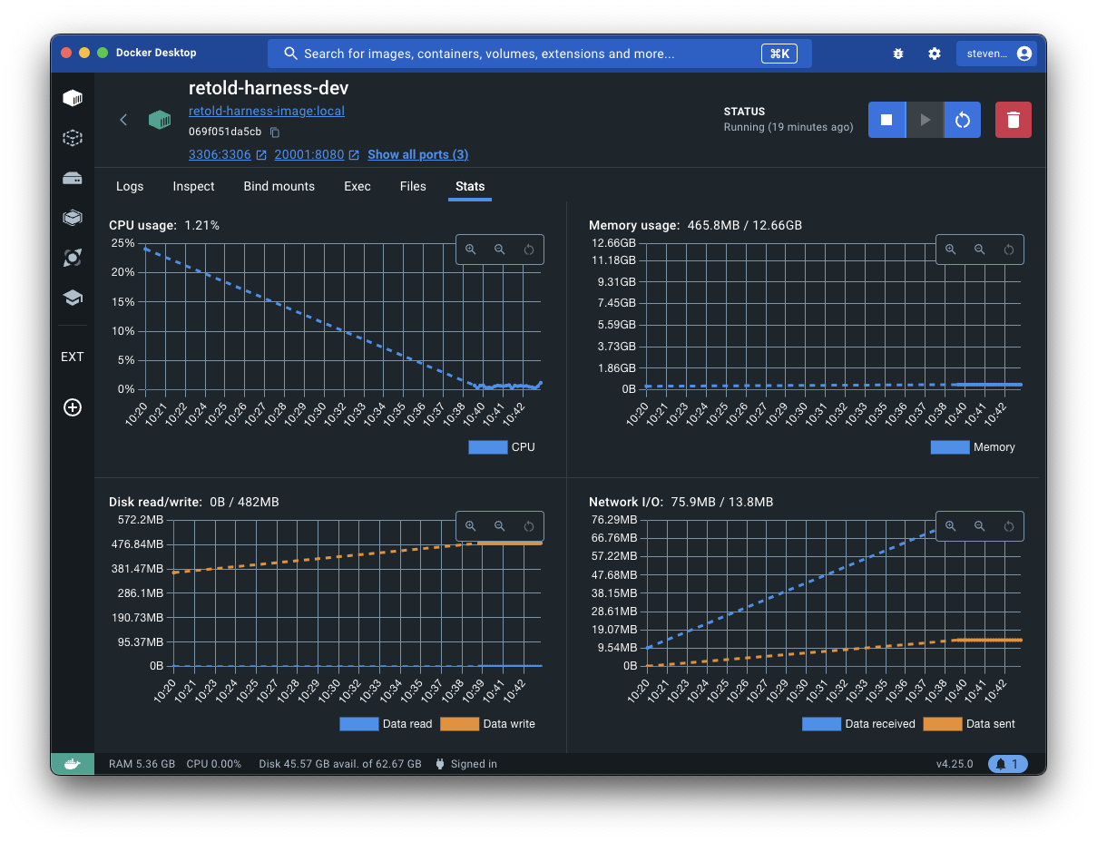Switch to the Bind mounts tab
This screenshot has height=842, width=1097.
pos(279,186)
